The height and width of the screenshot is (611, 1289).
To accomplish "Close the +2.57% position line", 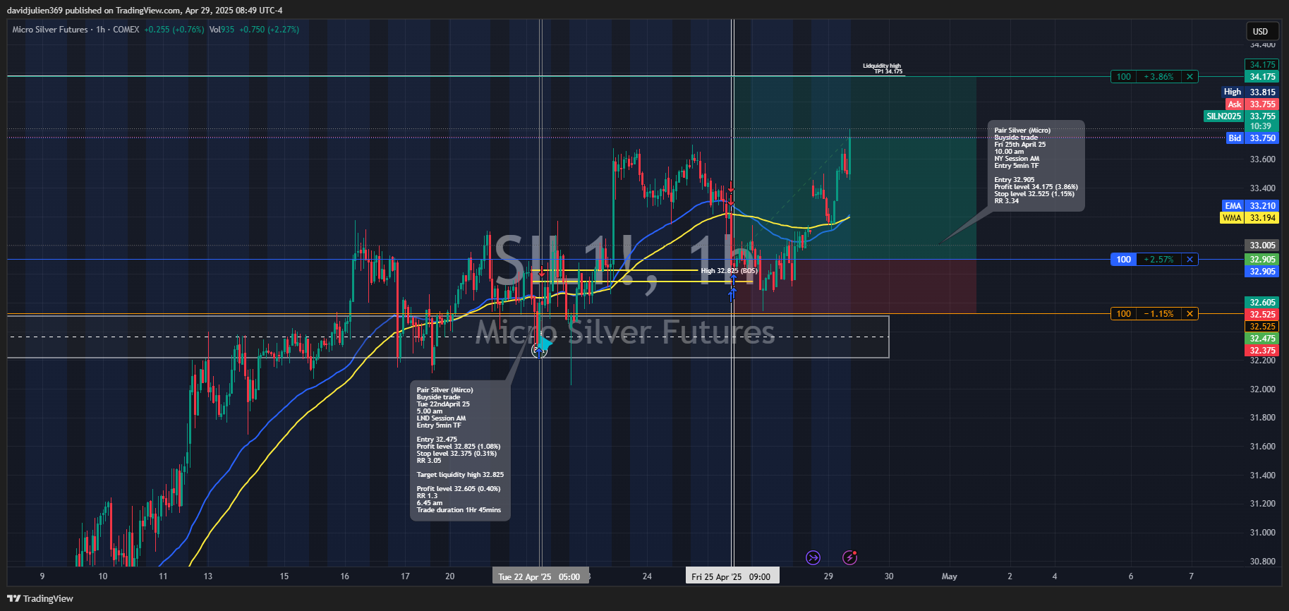I will point(1190,260).
